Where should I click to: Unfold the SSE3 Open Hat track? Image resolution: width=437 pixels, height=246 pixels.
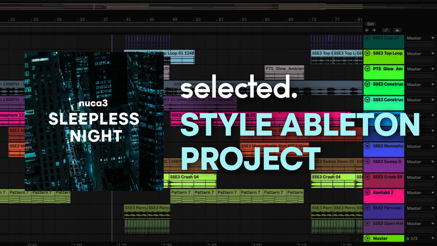tap(367, 223)
